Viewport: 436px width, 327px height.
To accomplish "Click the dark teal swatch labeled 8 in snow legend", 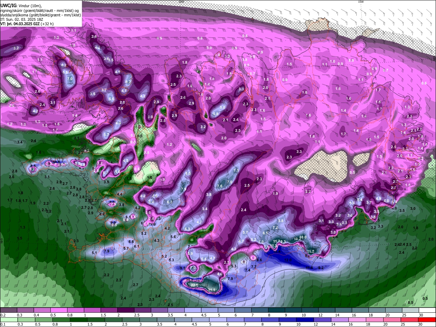I will (276, 310).
